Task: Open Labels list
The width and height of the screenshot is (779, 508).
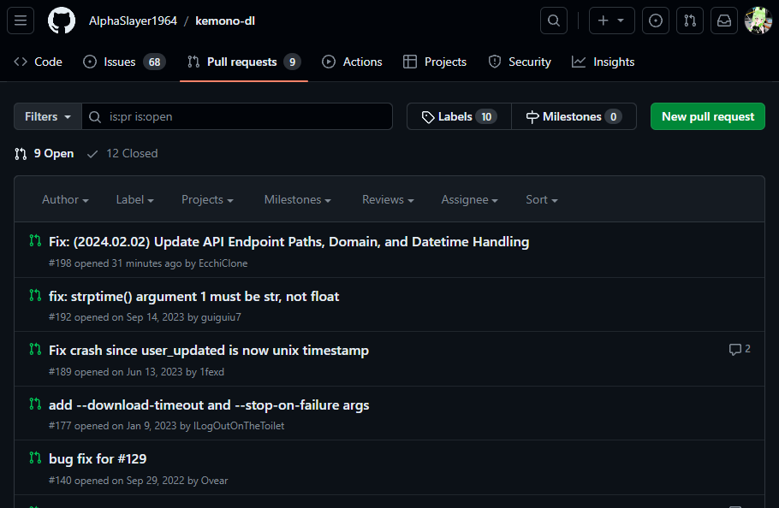Action: pyautogui.click(x=459, y=116)
